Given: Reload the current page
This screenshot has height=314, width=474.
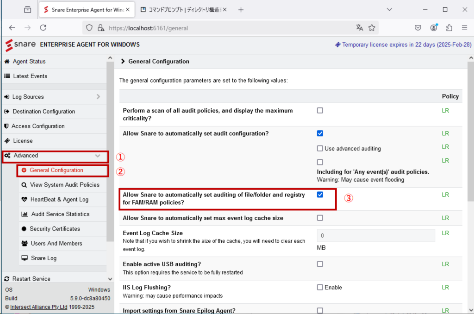Looking at the screenshot, I should tap(43, 28).
